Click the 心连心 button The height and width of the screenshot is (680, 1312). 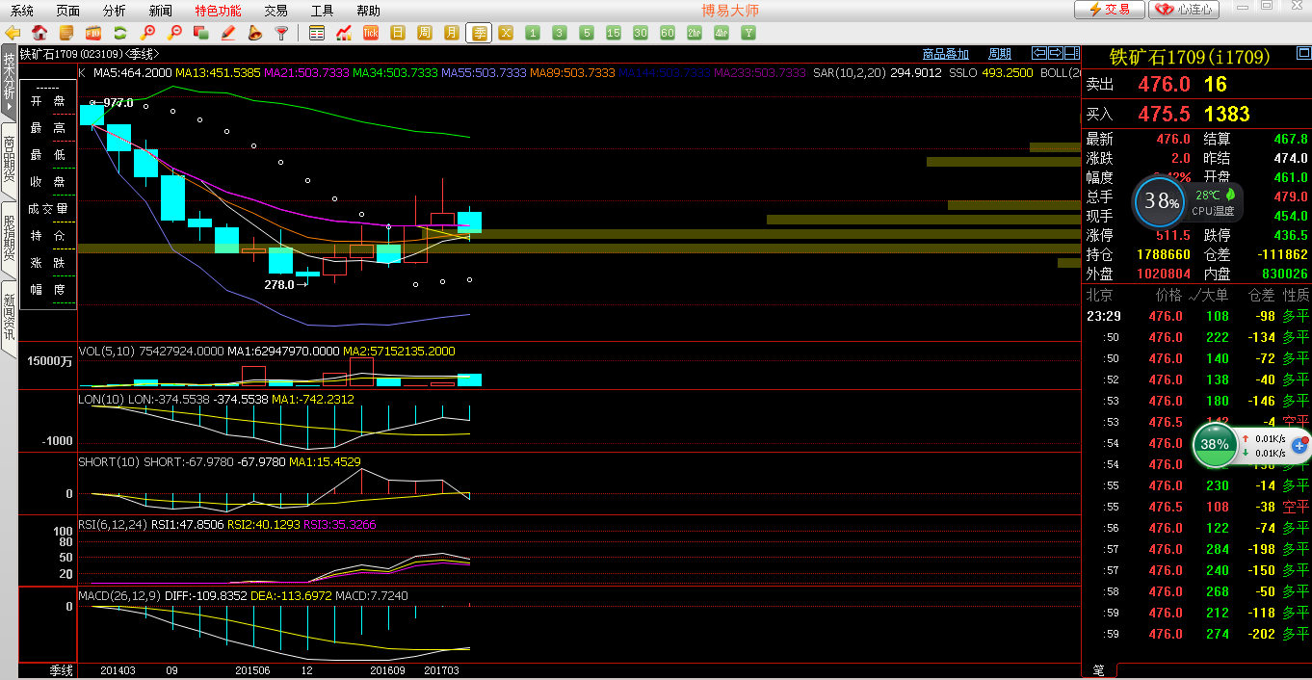click(x=1185, y=10)
